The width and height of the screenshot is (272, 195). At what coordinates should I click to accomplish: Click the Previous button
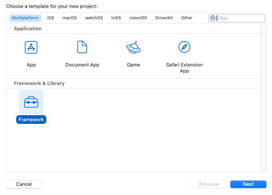(209, 184)
